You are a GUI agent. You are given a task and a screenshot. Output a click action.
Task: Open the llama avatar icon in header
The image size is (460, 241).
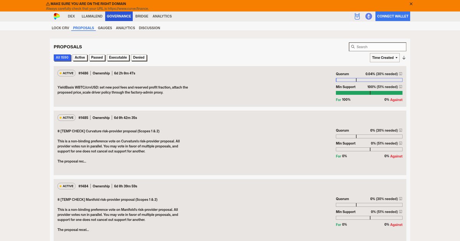pyautogui.click(x=357, y=16)
